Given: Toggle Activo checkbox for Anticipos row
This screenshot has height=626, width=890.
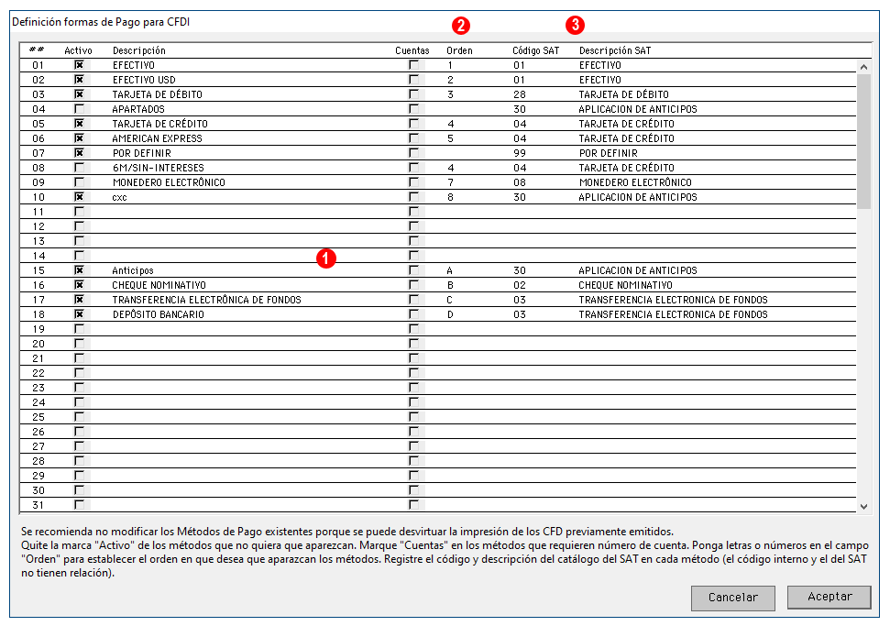Looking at the screenshot, I should [x=79, y=270].
